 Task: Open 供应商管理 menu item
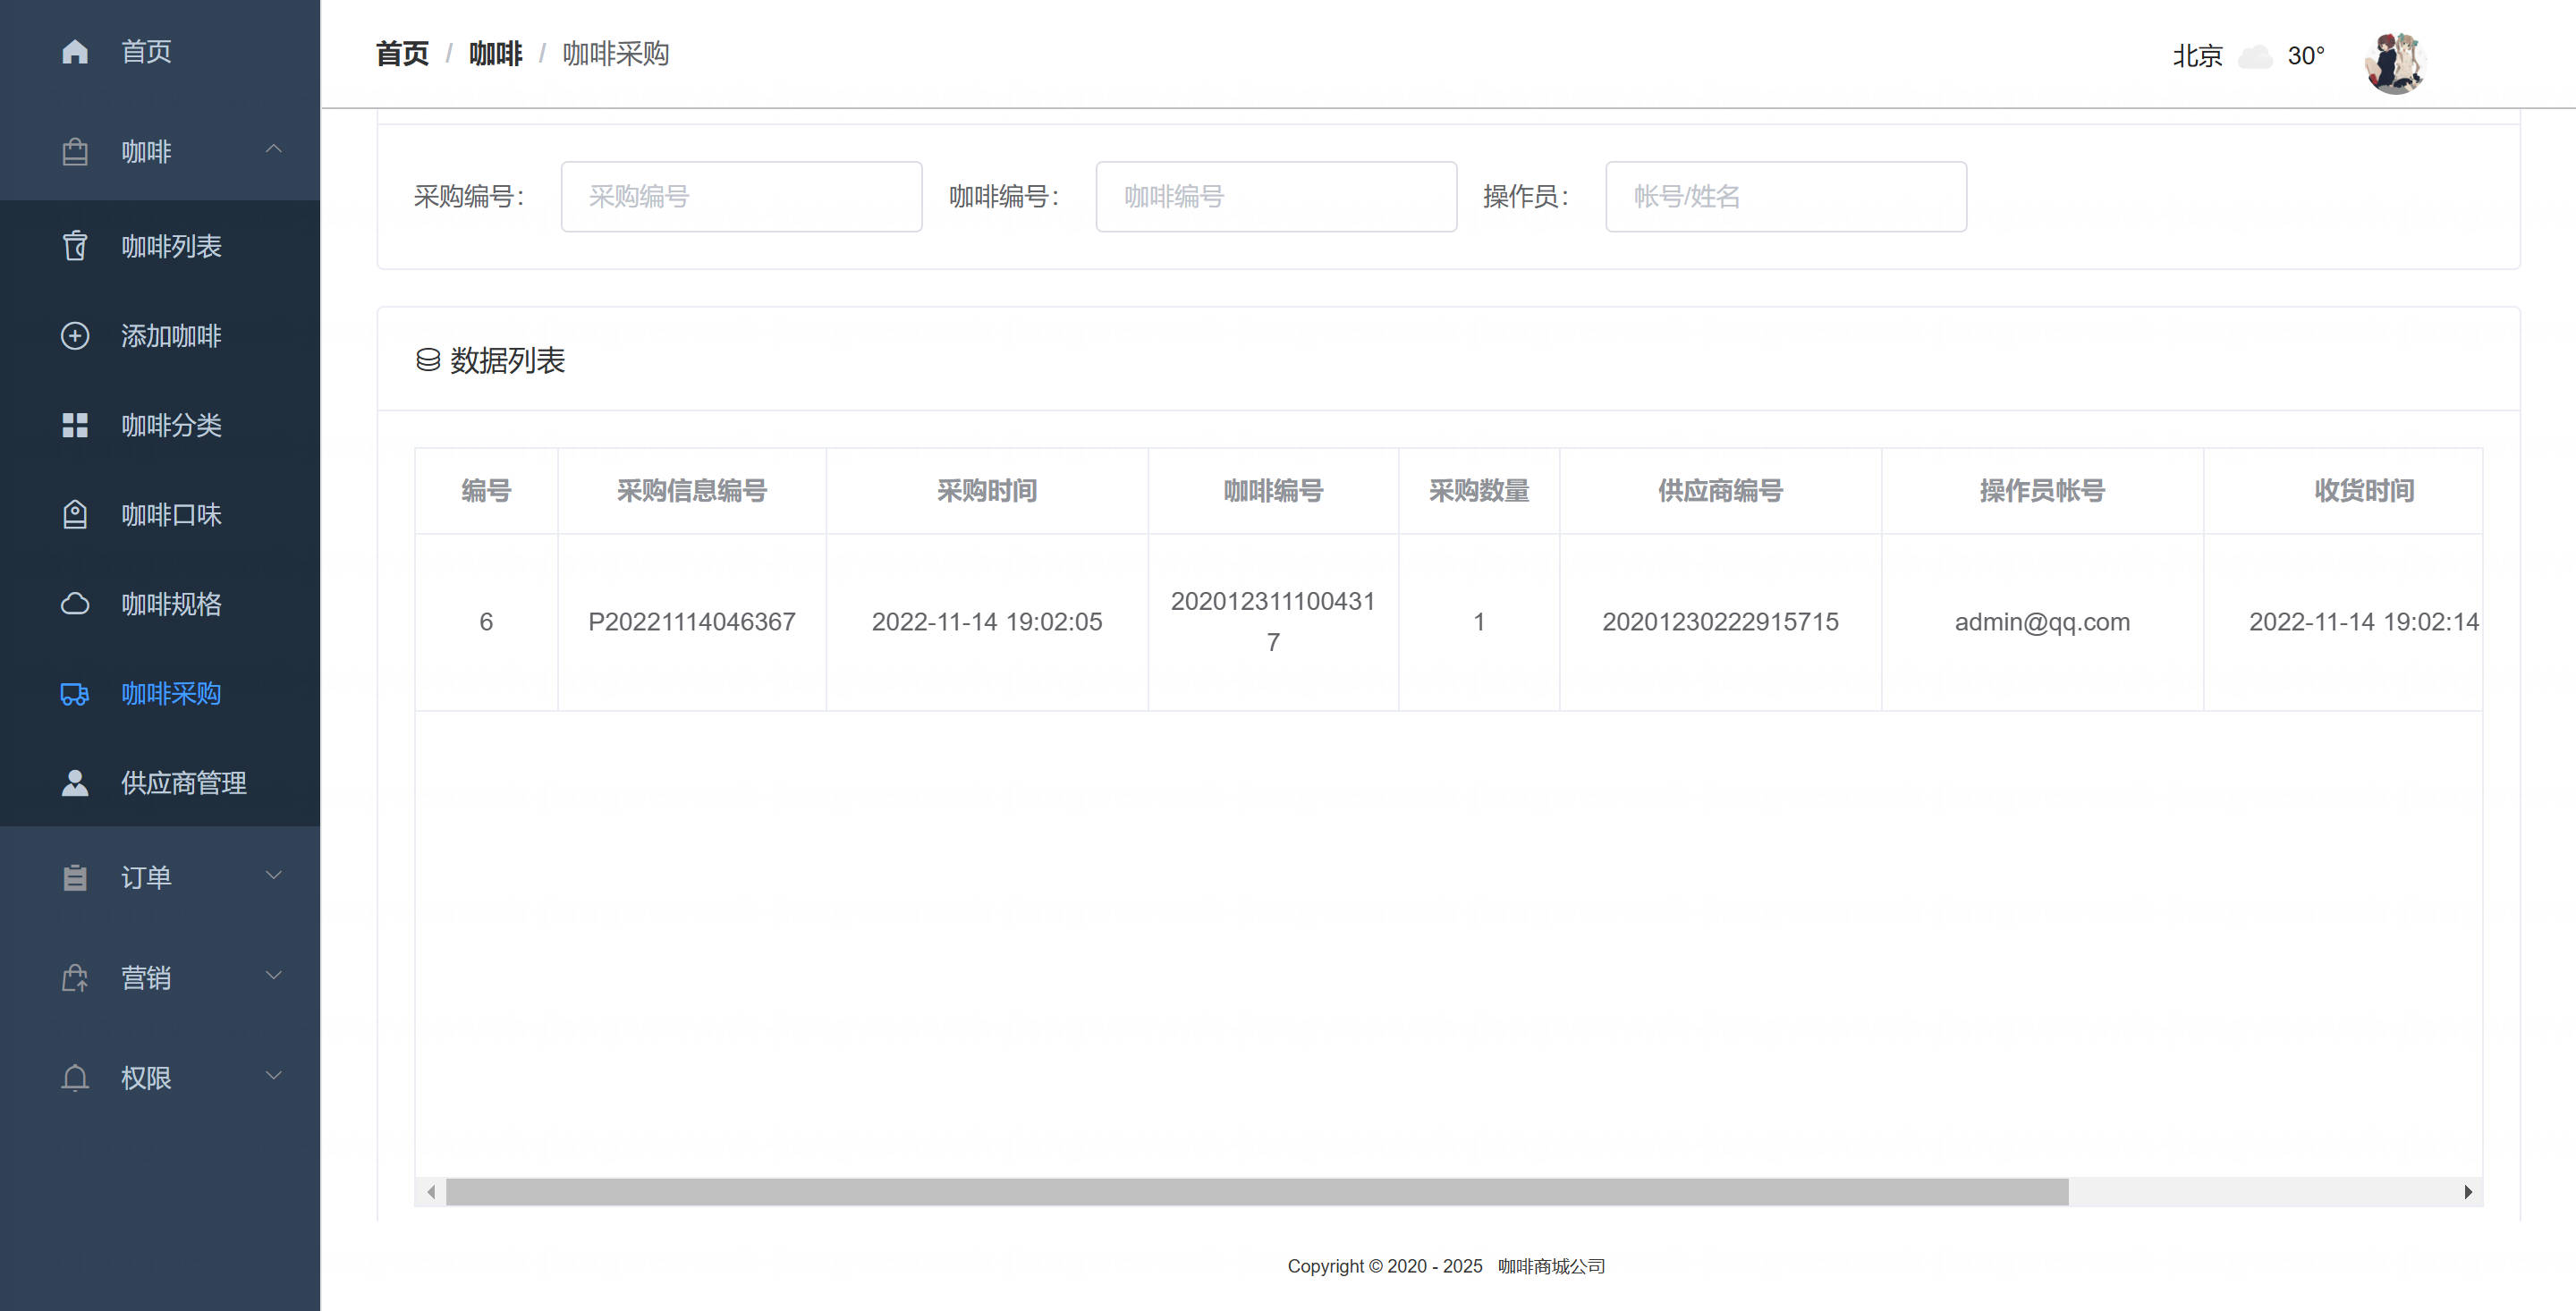(160, 783)
